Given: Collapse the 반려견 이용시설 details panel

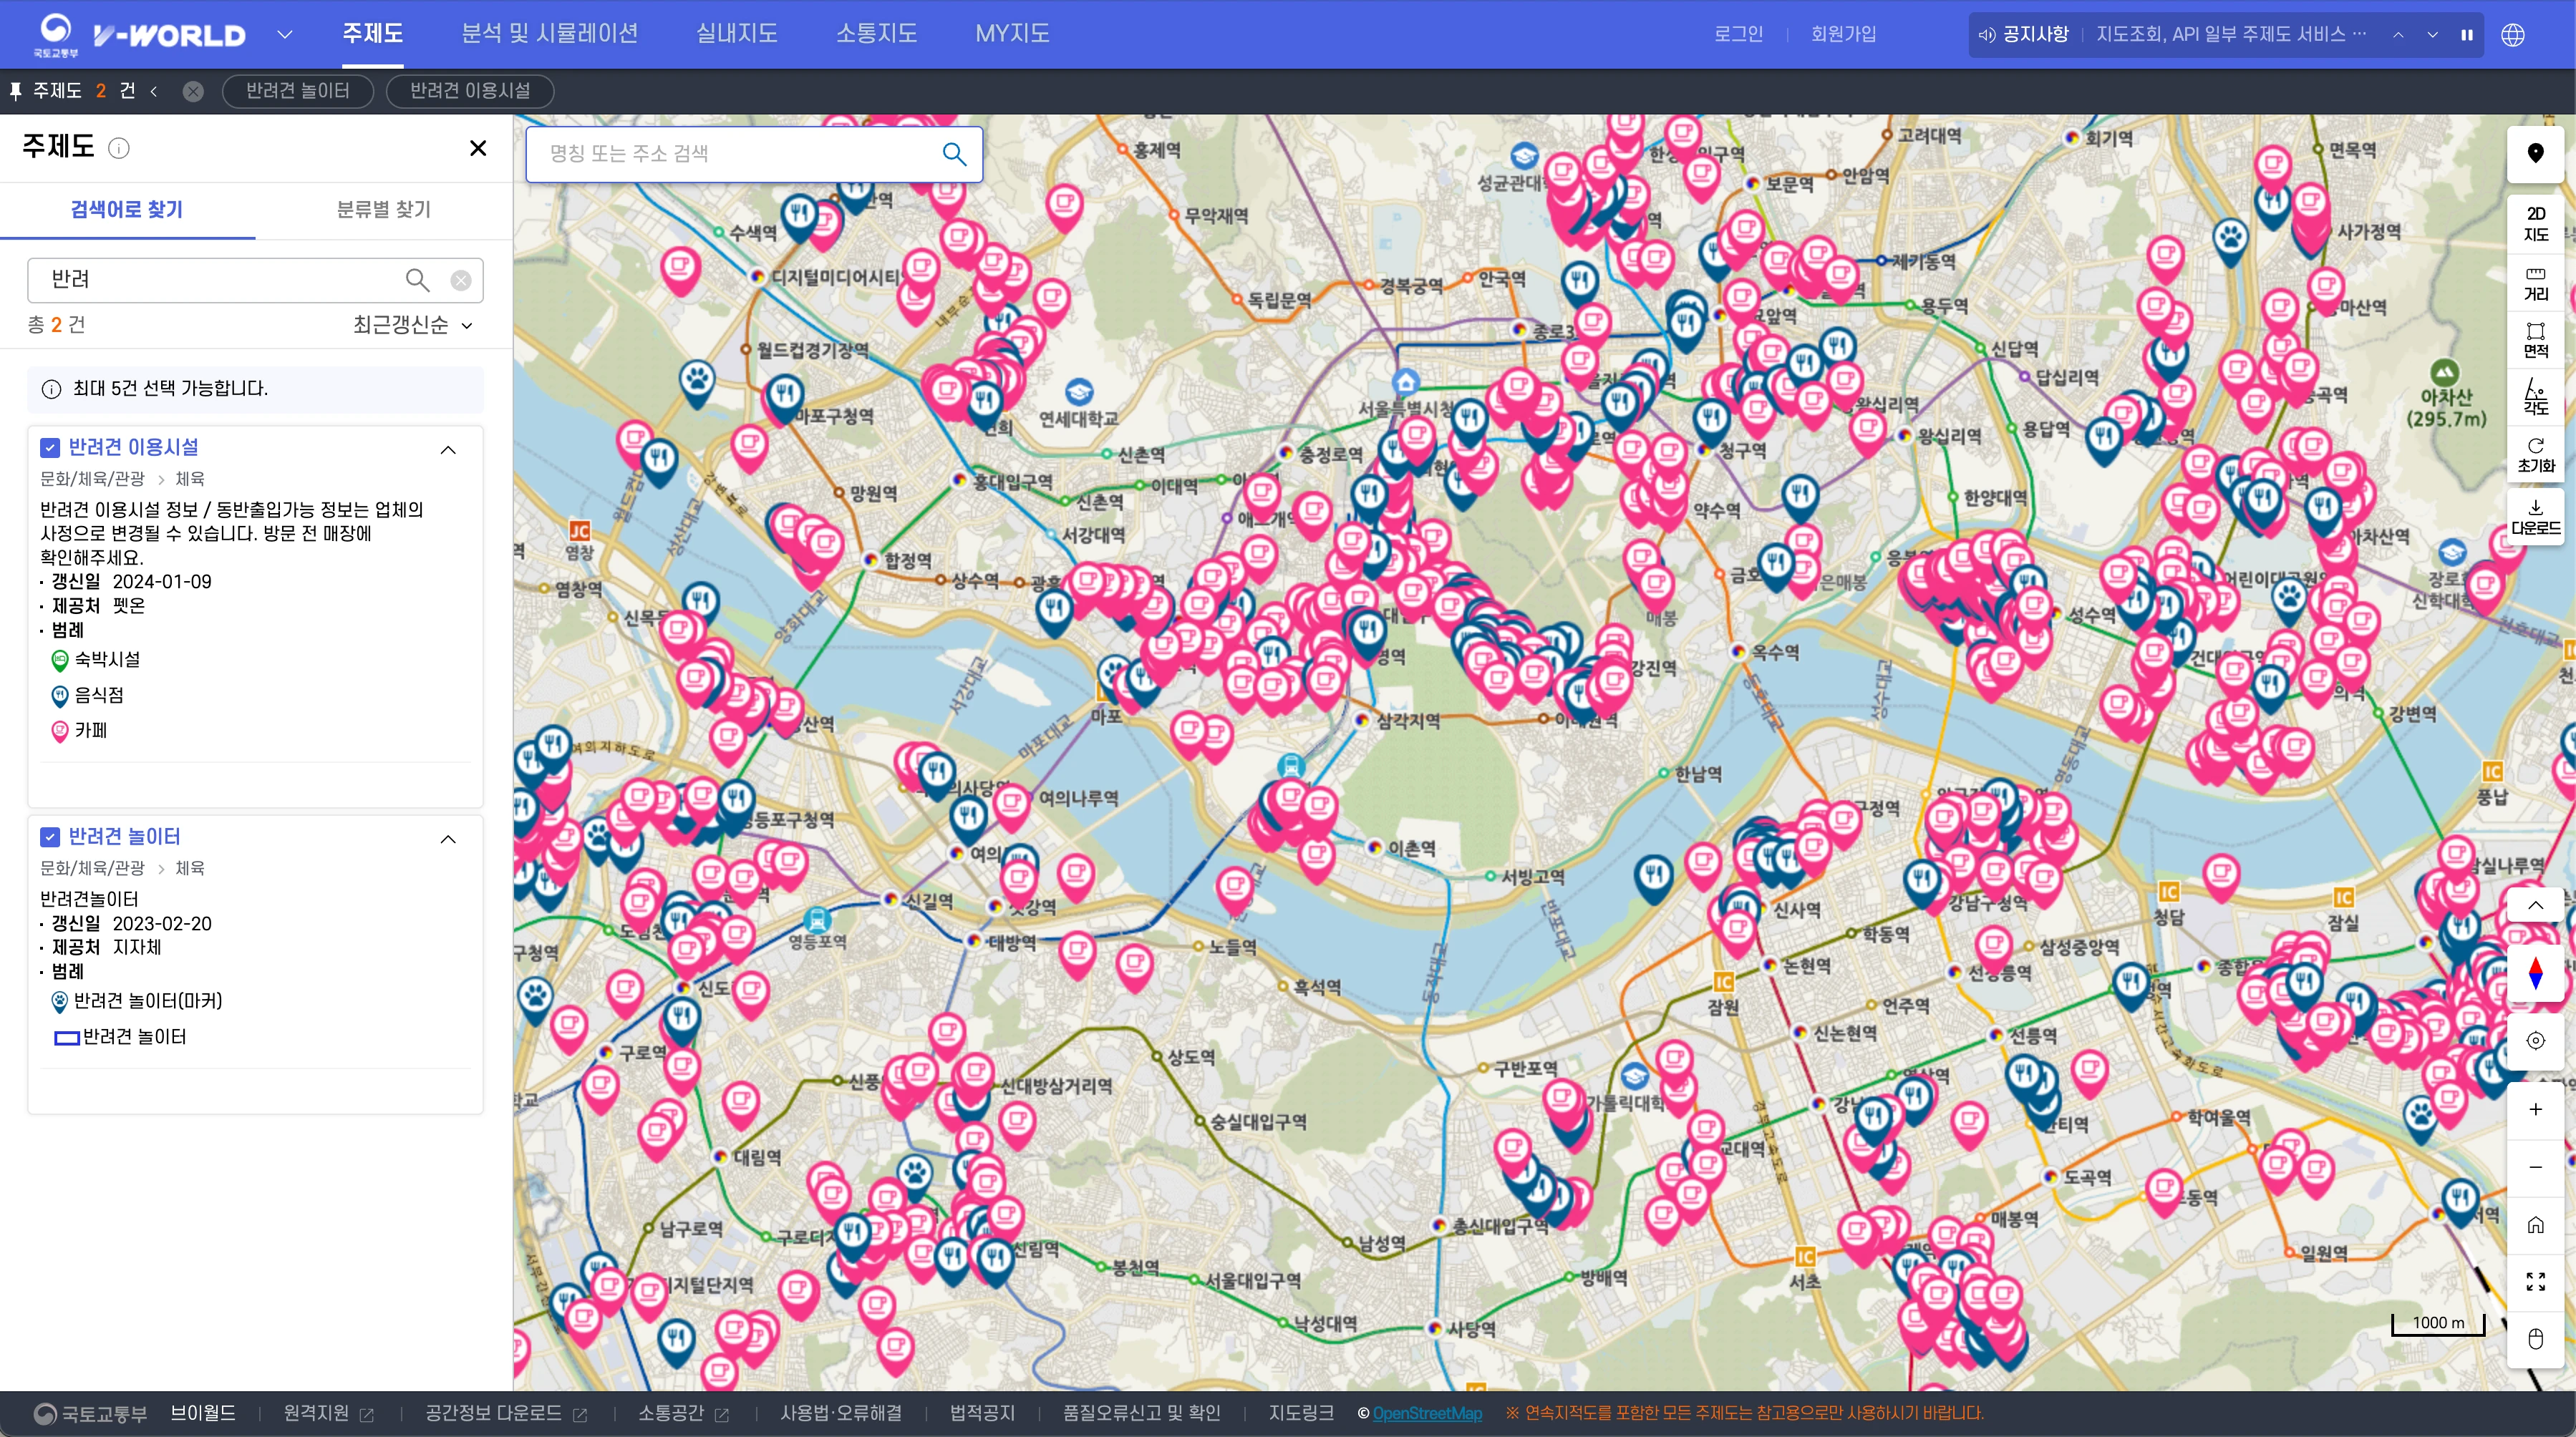Looking at the screenshot, I should [x=448, y=449].
